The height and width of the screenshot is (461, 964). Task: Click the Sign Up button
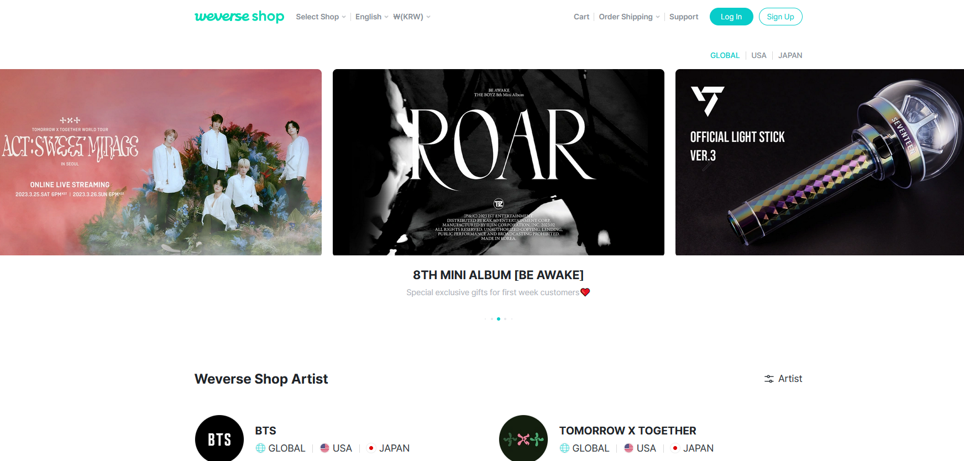(x=780, y=17)
